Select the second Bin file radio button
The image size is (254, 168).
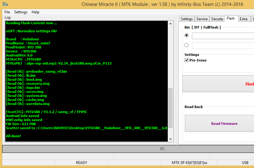click(187, 45)
